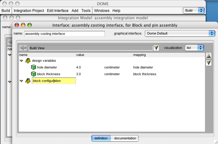
Task: Collapse the design variables group
Action: pos(21,61)
